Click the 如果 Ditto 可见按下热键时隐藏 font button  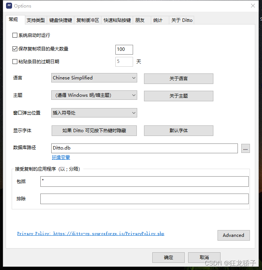pyautogui.click(x=94, y=131)
